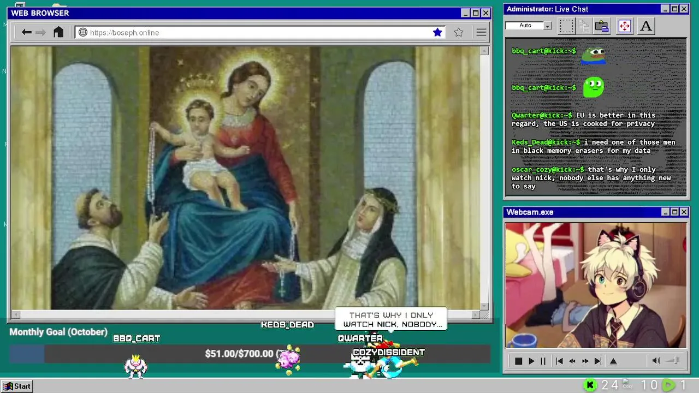The width and height of the screenshot is (699, 393).
Task: Click the Cozy tray icon
Action: [x=628, y=384]
